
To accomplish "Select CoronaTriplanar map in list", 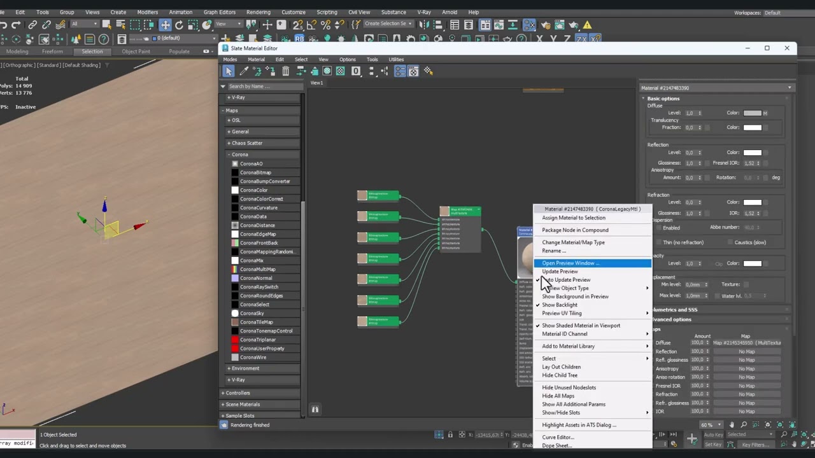I will pos(258,340).
